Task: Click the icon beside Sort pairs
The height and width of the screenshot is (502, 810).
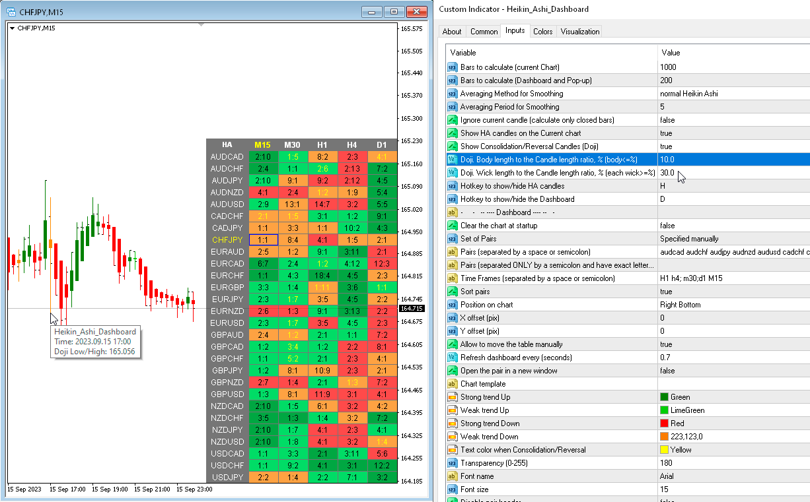Action: tap(453, 292)
